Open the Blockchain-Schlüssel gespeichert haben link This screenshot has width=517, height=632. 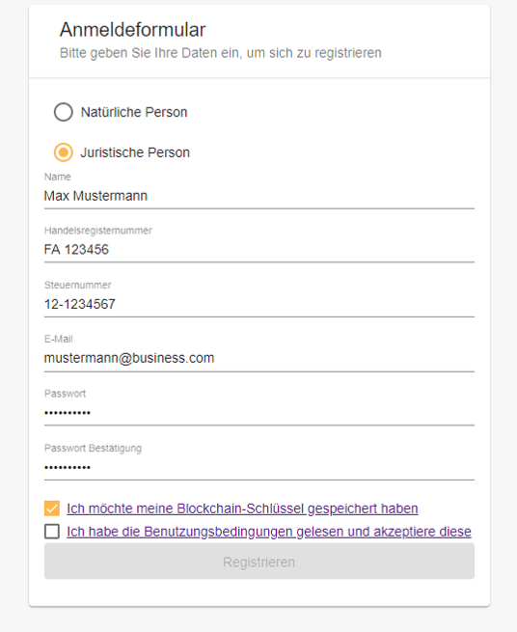242,508
